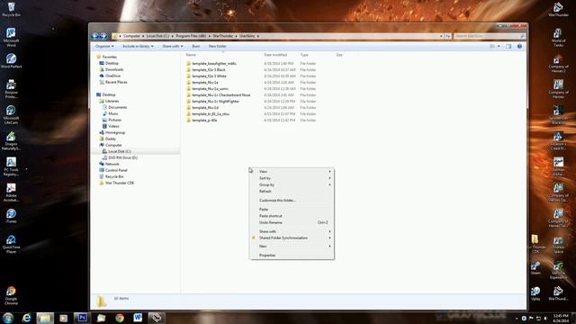
Task: Switch to Photoshop in taskbar
Action: pos(82,318)
